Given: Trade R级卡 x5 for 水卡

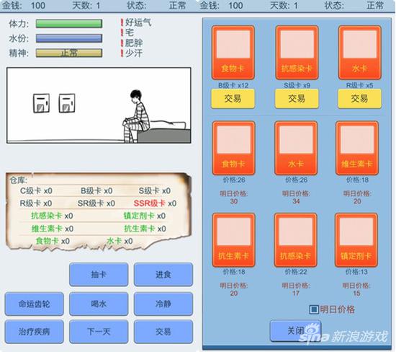Looking at the screenshot, I should click(x=359, y=98).
